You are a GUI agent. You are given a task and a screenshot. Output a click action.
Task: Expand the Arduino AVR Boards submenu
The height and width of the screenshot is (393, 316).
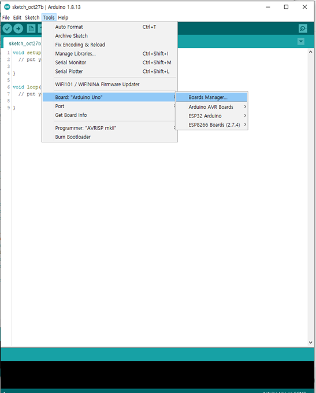[x=211, y=107]
